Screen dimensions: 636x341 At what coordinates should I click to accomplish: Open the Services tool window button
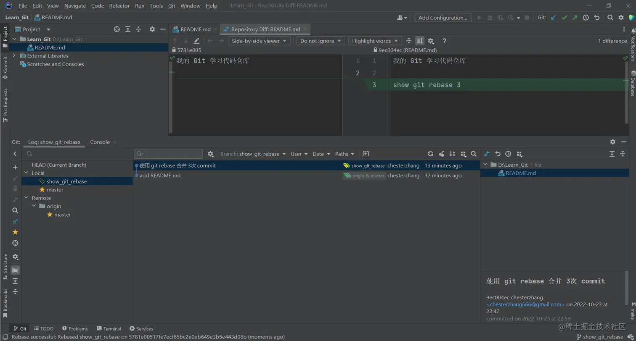click(x=141, y=329)
